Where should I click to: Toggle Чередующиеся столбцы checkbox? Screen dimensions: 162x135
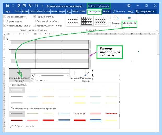coord(34,25)
